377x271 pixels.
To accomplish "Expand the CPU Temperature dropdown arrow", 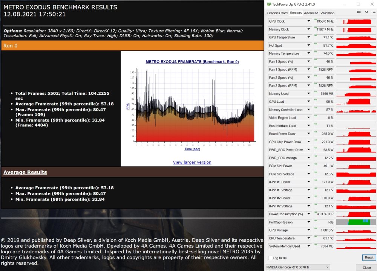I will (x=308, y=238).
